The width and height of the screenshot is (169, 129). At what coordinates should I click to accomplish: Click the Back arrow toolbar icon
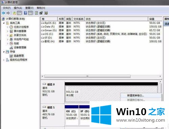point(3,13)
